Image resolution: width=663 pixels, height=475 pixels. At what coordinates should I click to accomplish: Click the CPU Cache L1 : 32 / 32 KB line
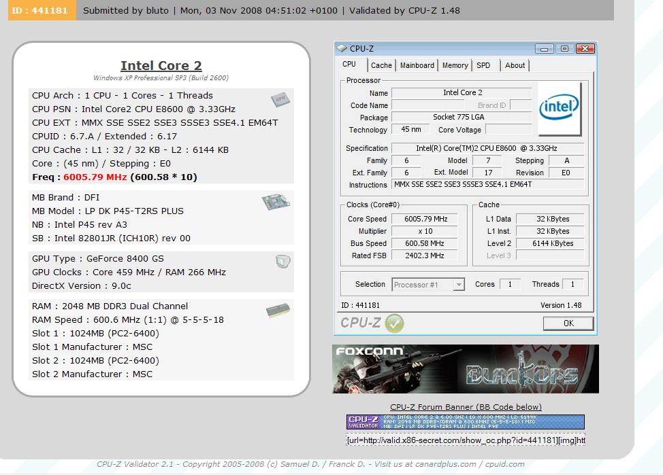pyautogui.click(x=130, y=150)
